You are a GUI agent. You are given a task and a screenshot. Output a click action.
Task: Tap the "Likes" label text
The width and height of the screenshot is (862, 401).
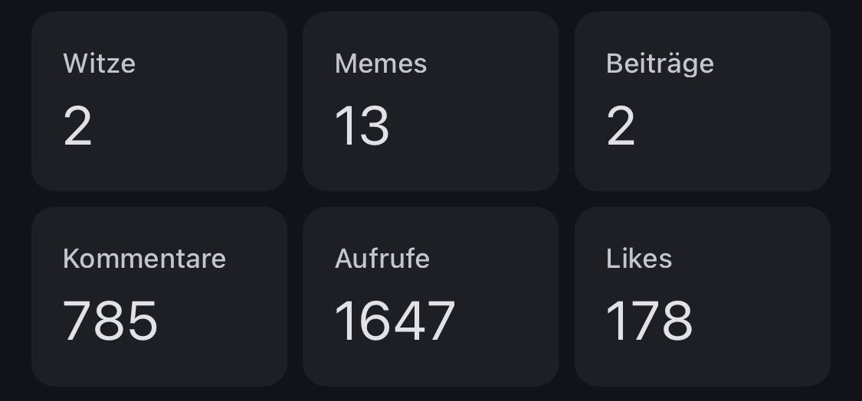[639, 259]
